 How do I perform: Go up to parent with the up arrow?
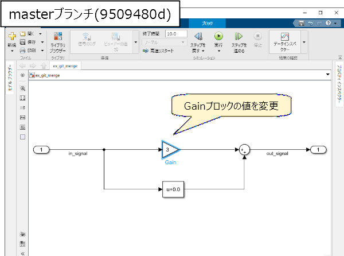tap(44, 65)
